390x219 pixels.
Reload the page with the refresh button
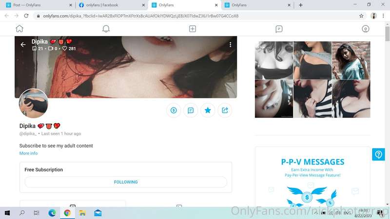point(26,16)
